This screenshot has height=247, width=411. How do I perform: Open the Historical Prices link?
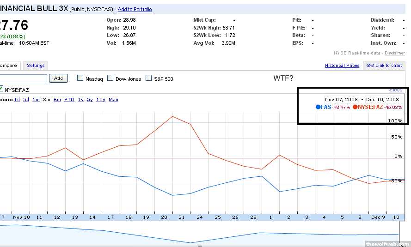click(x=342, y=66)
